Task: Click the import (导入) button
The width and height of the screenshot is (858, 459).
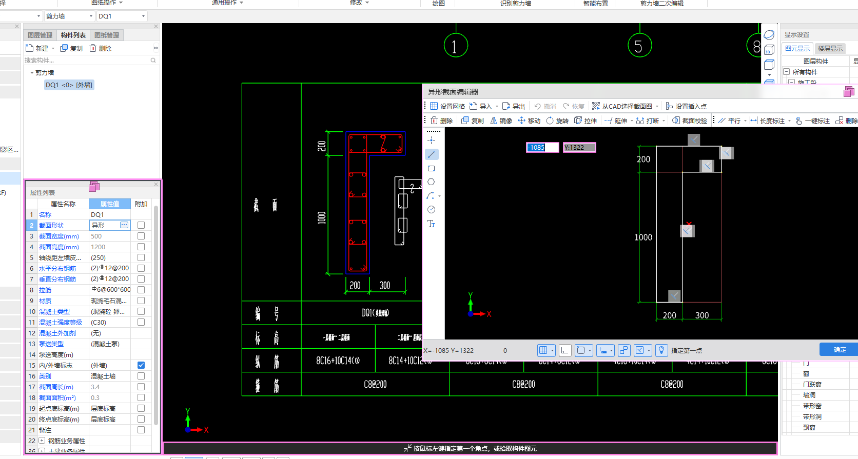Action: pos(481,106)
